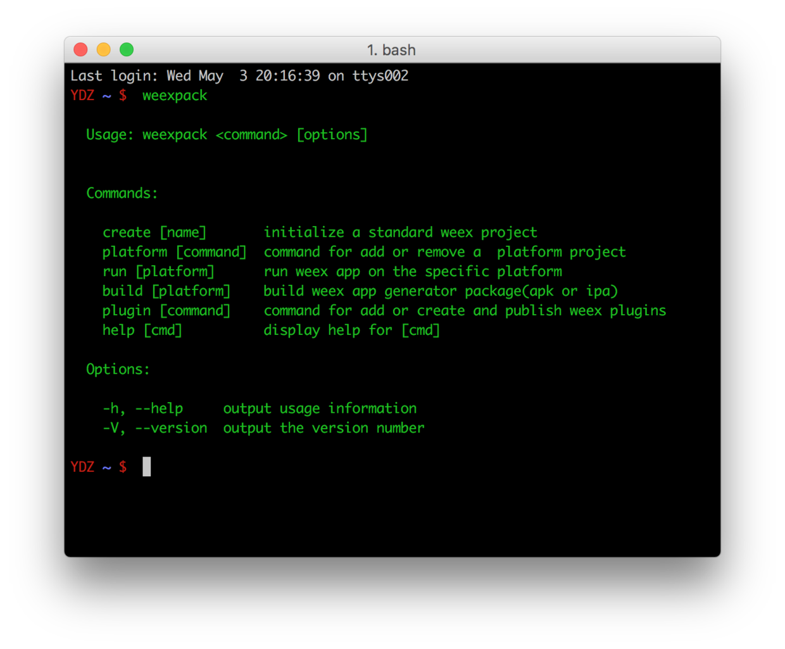Image resolution: width=785 pixels, height=649 pixels.
Task: Click the "create [name]" command entry
Action: 154,232
